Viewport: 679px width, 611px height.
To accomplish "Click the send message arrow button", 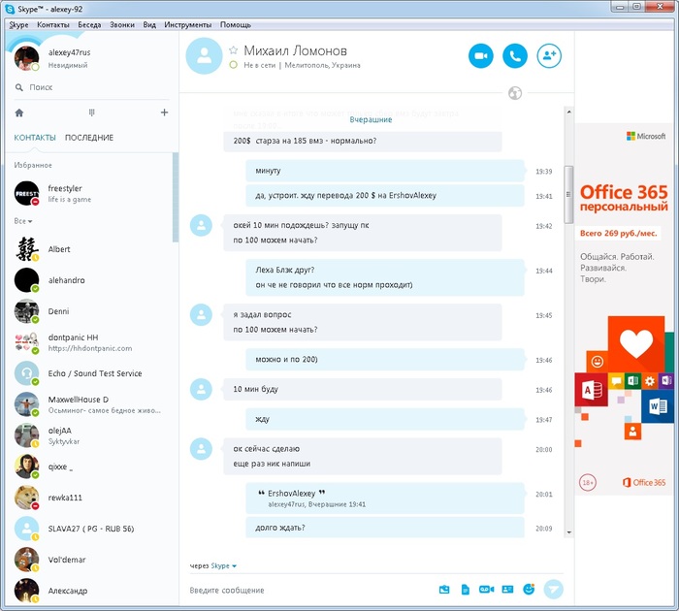I will [554, 590].
